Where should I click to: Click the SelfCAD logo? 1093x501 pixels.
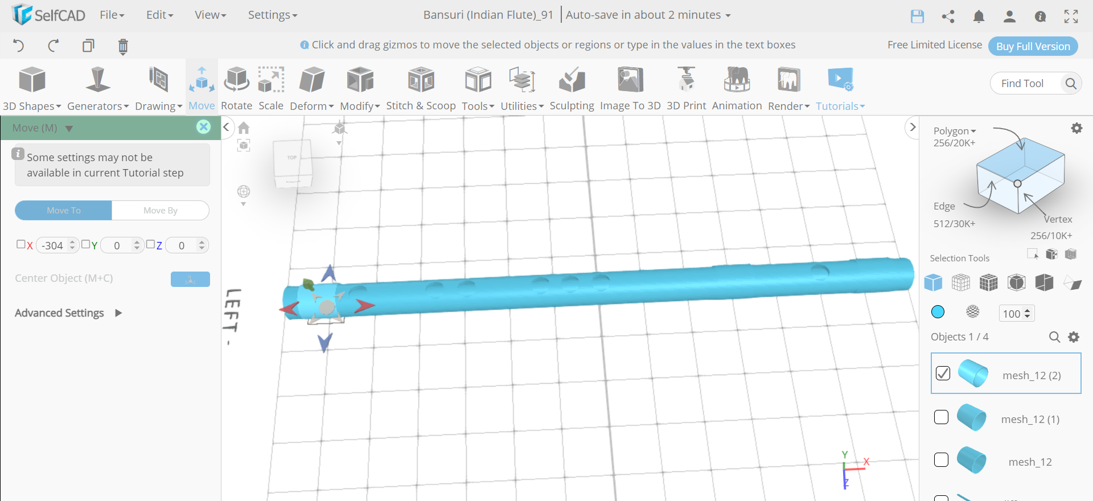[x=48, y=15]
